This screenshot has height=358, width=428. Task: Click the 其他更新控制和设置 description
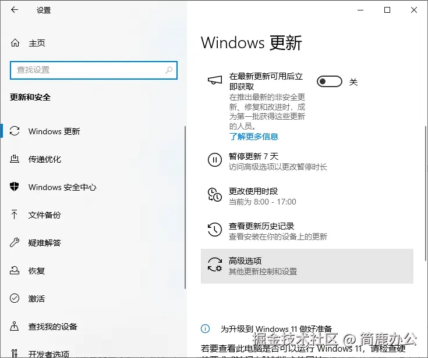point(263,271)
